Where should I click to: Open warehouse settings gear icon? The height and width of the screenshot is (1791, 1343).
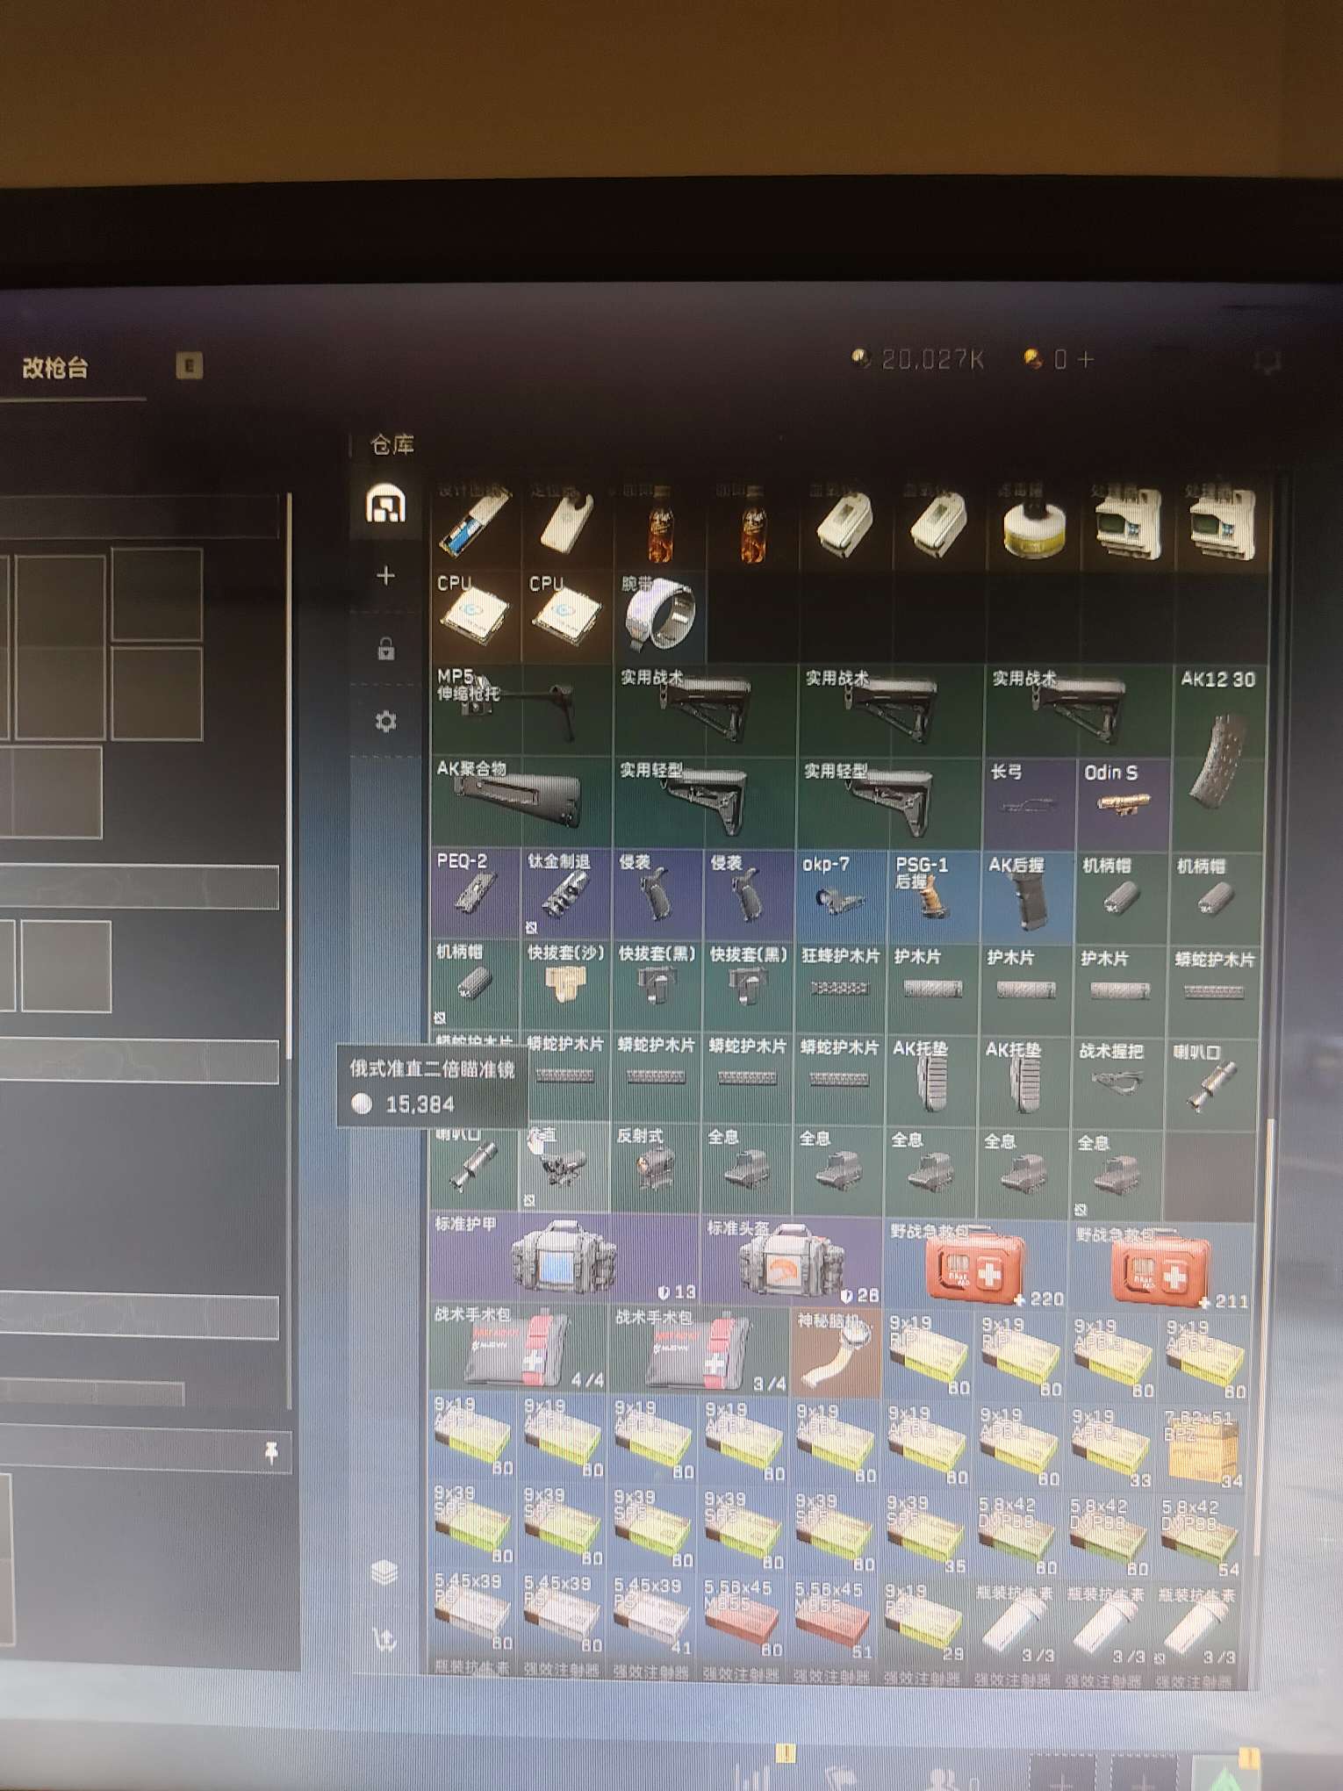(x=385, y=722)
